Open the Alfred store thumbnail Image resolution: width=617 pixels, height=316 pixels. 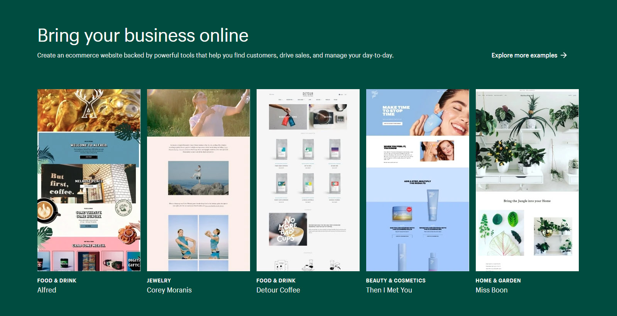click(x=89, y=180)
